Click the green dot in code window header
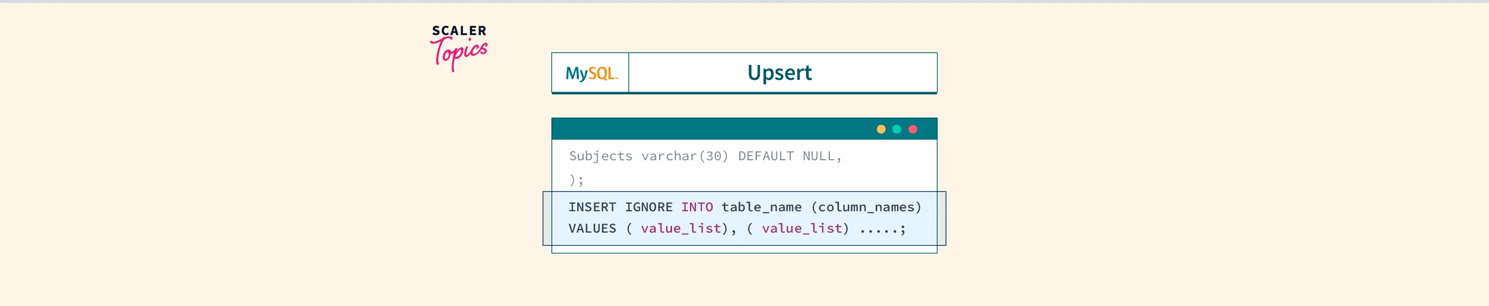Viewport: 1489px width, 306px height. pyautogui.click(x=896, y=129)
